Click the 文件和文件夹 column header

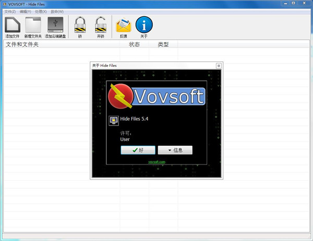point(62,44)
